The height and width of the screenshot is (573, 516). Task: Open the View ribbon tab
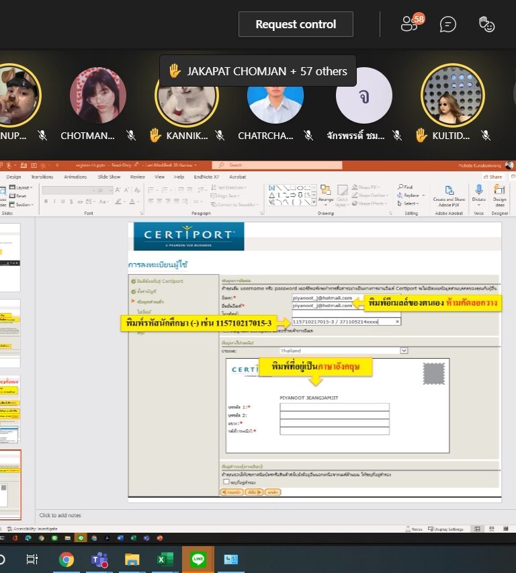tap(159, 177)
